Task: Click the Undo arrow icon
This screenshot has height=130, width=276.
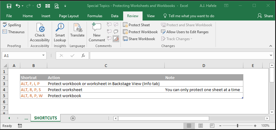Action: pos(18,6)
